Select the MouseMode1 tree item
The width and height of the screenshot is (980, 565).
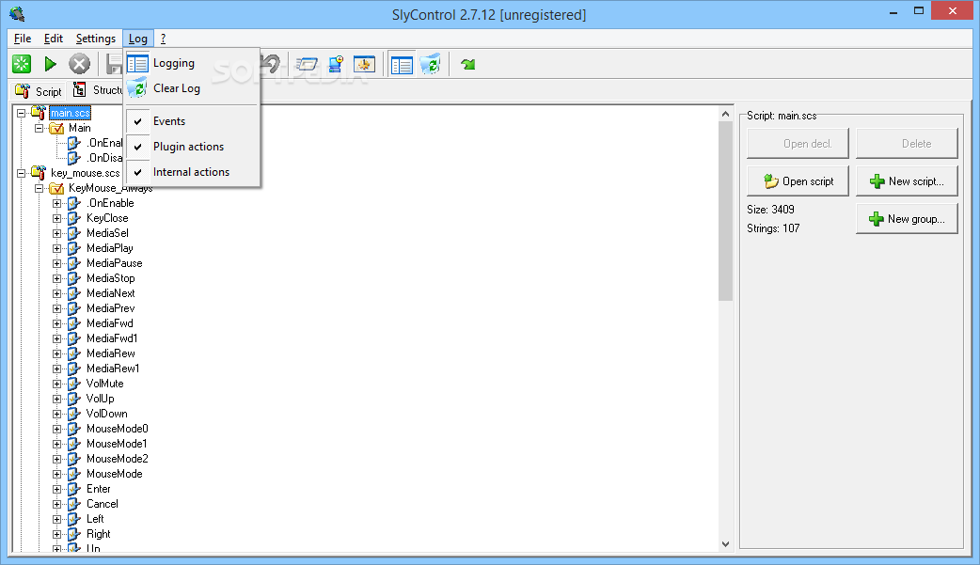pos(117,444)
